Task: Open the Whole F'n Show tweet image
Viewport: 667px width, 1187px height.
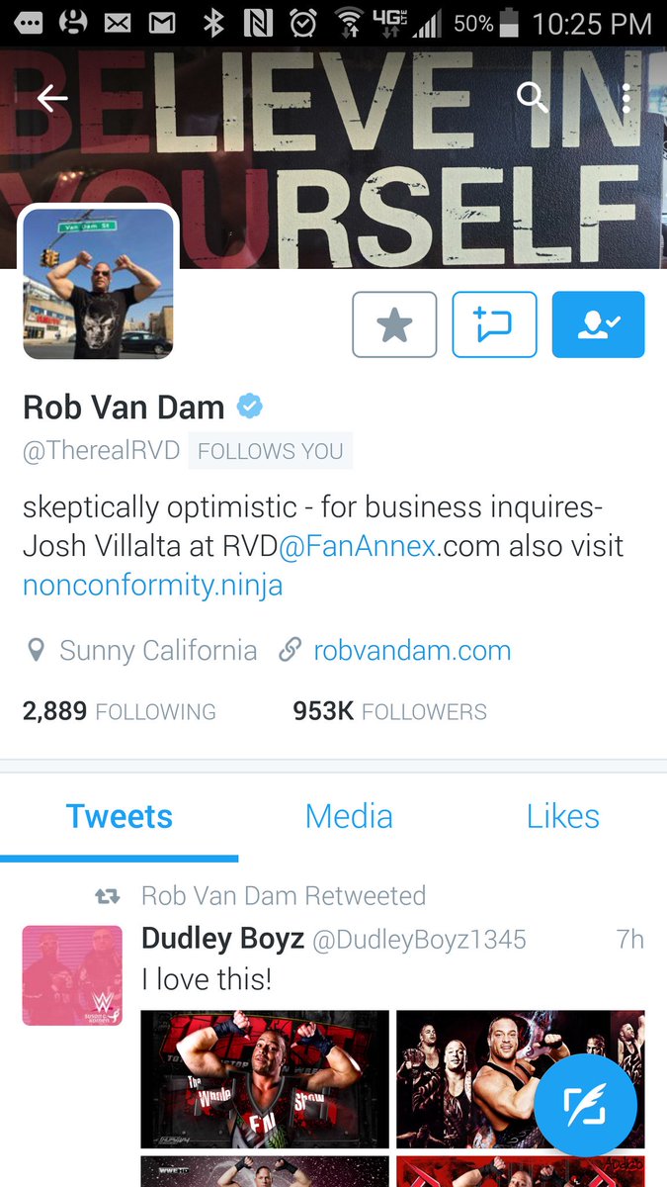Action: (265, 1079)
